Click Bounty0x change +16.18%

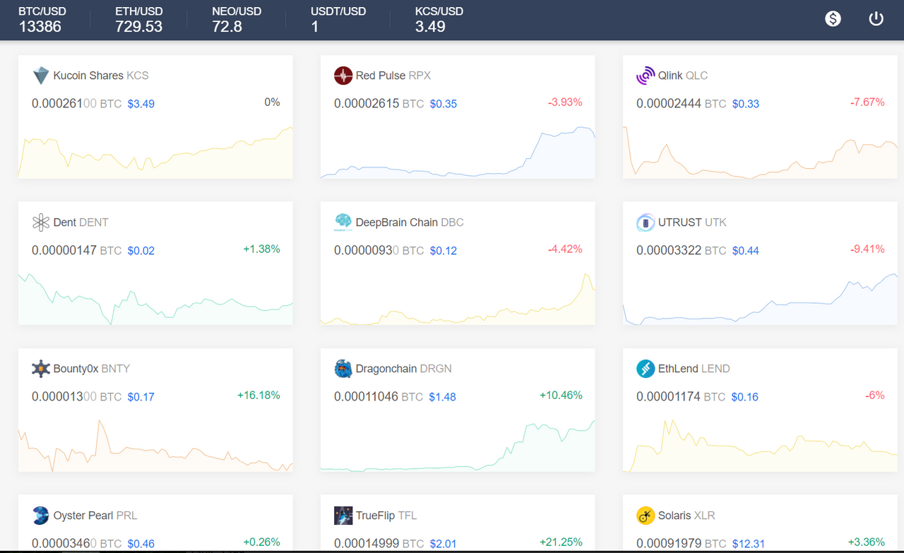258,396
